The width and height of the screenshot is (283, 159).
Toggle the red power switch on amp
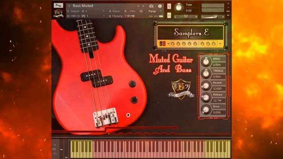tap(164, 43)
